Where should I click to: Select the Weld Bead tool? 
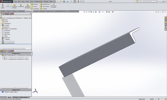point(35,9)
